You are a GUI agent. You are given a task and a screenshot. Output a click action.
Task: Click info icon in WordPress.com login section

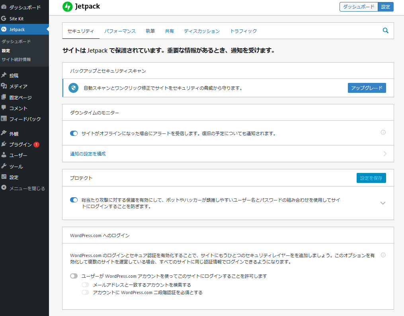coord(383,255)
